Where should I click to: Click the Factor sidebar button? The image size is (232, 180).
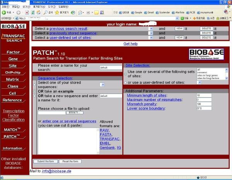tap(13, 52)
